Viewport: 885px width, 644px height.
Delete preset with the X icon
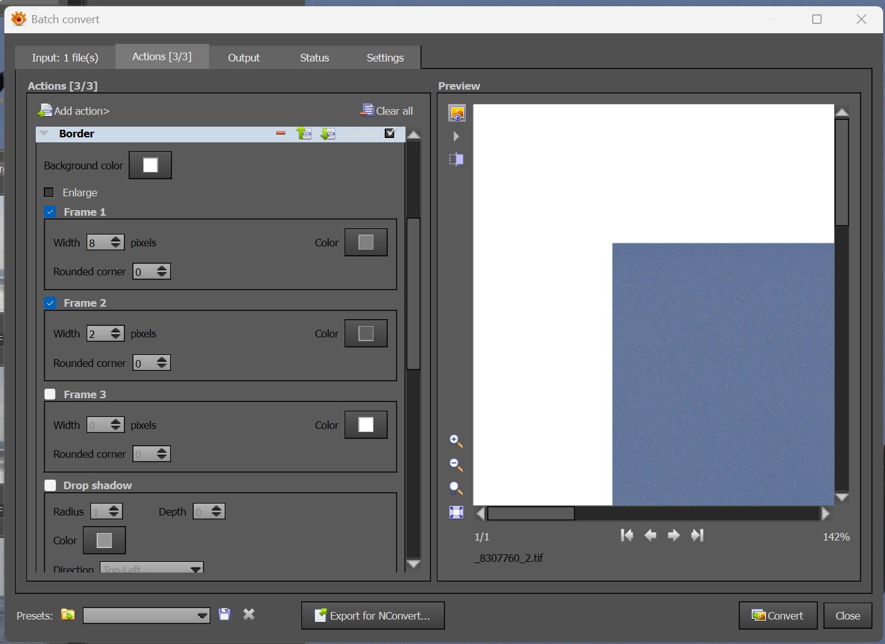coord(249,615)
